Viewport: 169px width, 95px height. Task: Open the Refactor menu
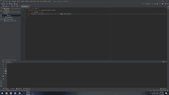point(27,1)
